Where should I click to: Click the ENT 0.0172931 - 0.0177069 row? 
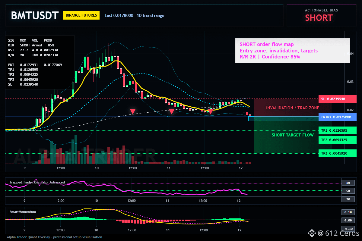click(35, 65)
